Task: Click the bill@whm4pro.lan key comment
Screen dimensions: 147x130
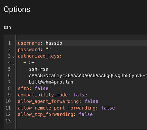Action: (x=51, y=82)
